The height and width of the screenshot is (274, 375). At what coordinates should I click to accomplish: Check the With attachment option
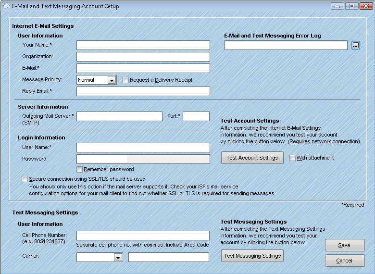pyautogui.click(x=292, y=158)
